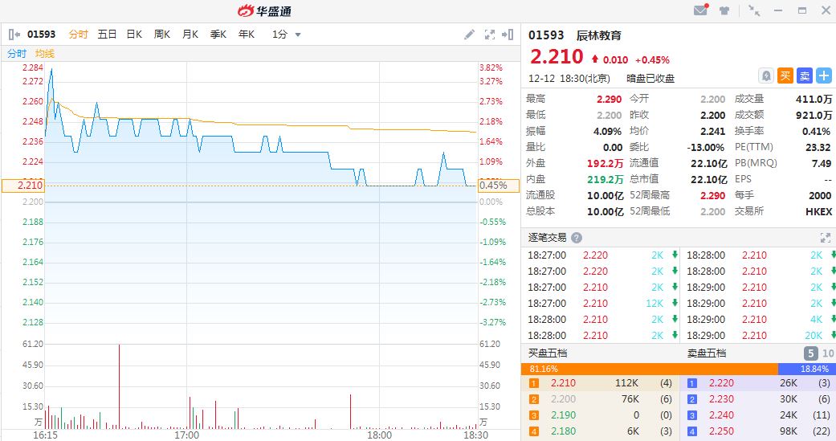The height and width of the screenshot is (441, 836).
Task: Open the mail messages icon
Action: coord(700,10)
